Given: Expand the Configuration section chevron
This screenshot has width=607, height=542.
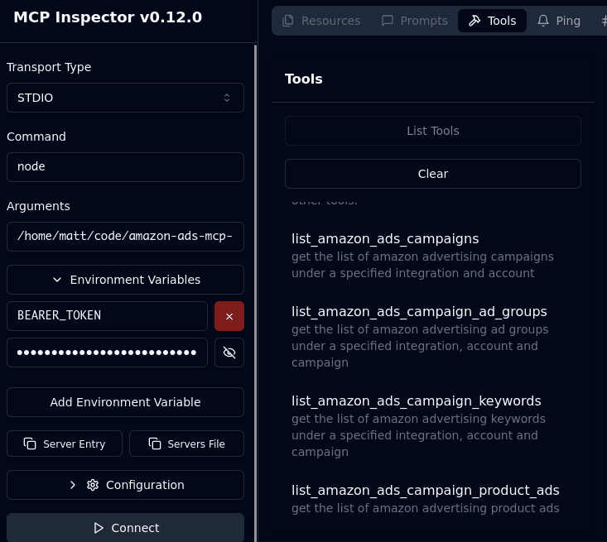Looking at the screenshot, I should tap(72, 485).
